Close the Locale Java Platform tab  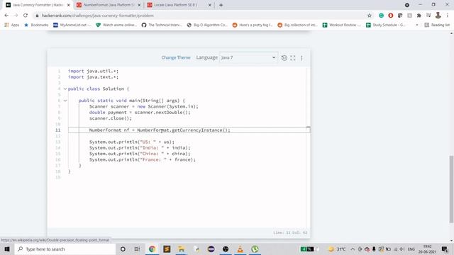tap(210, 5)
